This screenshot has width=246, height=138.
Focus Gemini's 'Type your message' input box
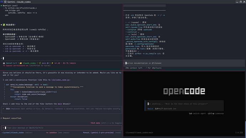[x=61, y=128]
